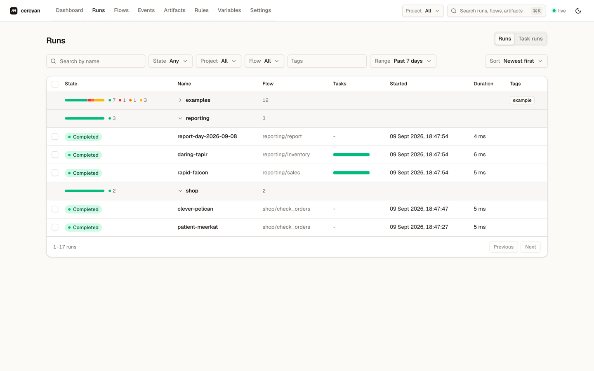Collapse the reporting group chevron

click(180, 118)
